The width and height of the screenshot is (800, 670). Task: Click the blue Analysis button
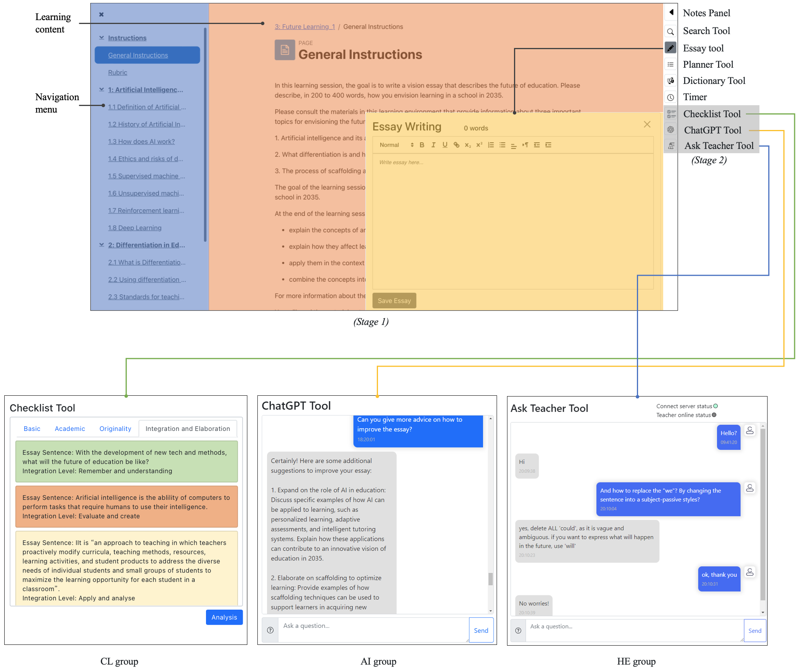pos(224,617)
